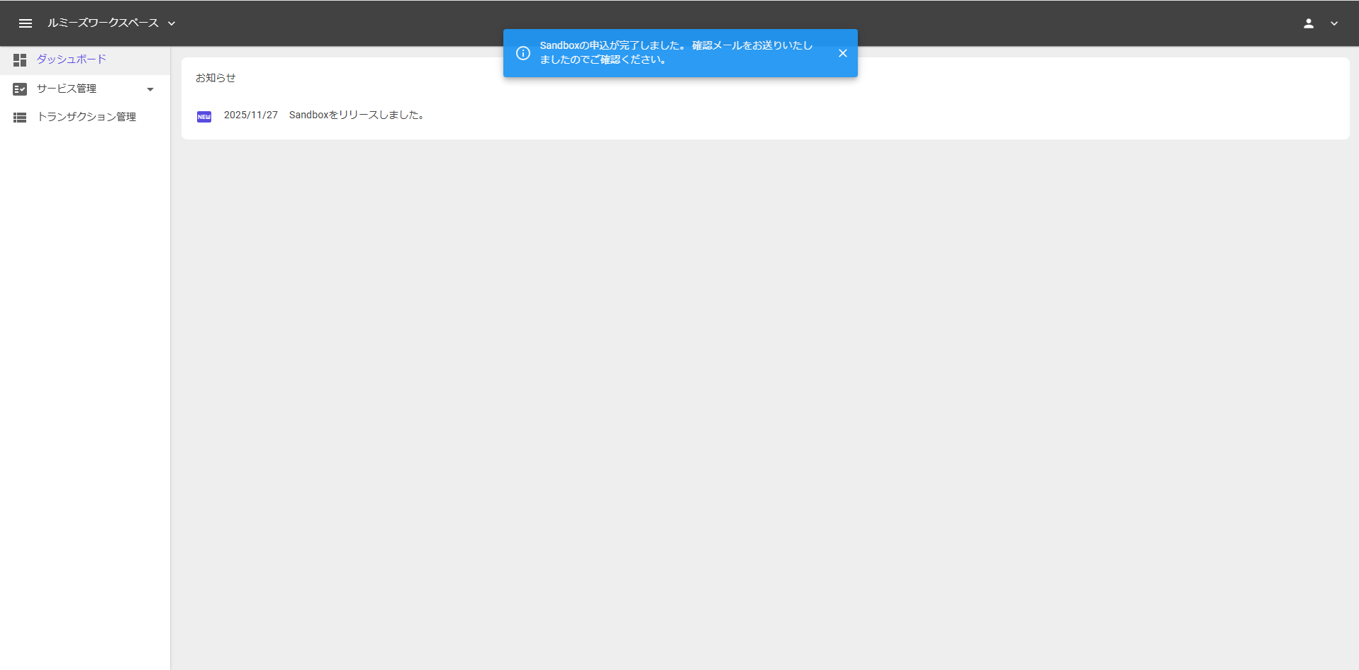Click the 2025/11/27 announcement date
Viewport: 1359px width, 670px height.
[250, 115]
